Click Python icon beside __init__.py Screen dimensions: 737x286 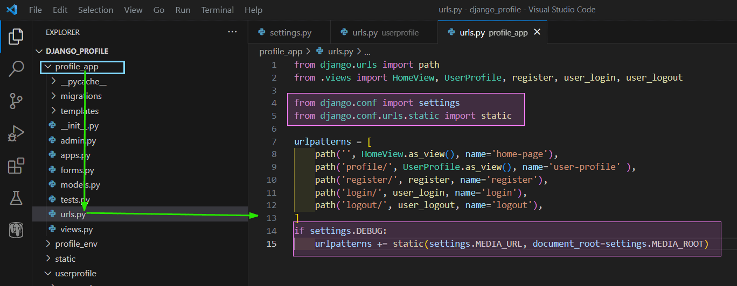pyautogui.click(x=52, y=126)
